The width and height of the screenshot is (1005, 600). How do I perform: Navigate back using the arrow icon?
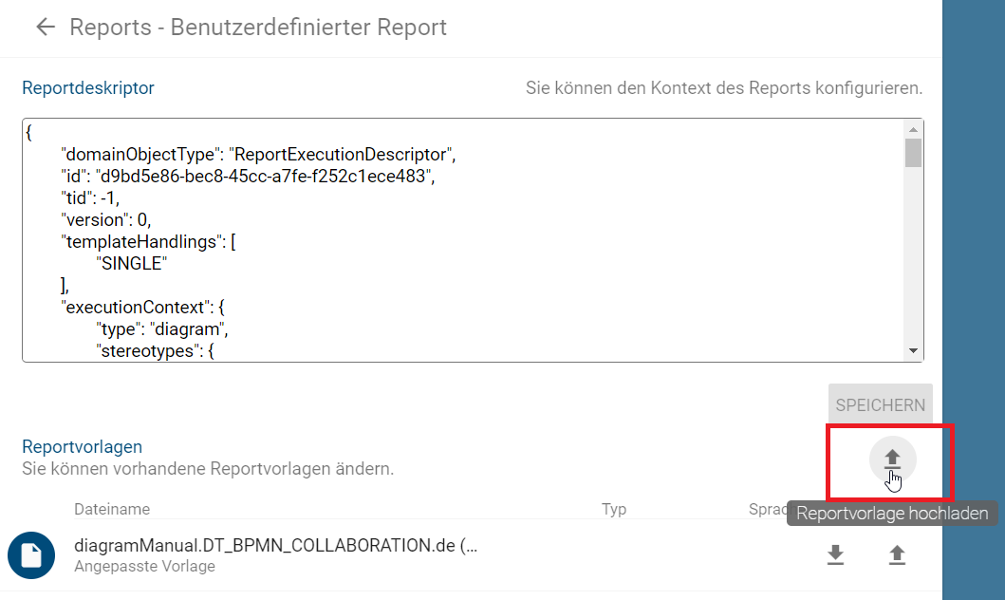pos(45,28)
